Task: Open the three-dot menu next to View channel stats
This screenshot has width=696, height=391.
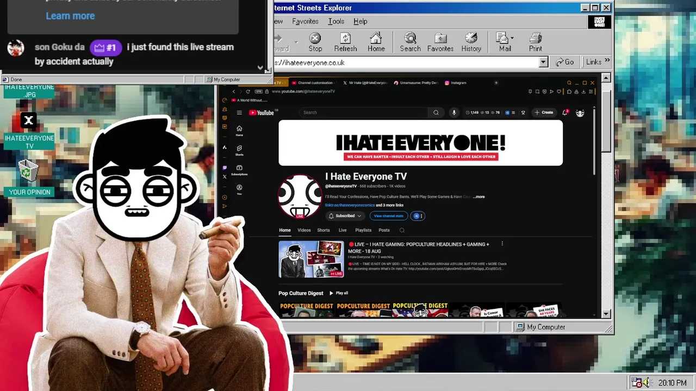Action: (x=421, y=216)
